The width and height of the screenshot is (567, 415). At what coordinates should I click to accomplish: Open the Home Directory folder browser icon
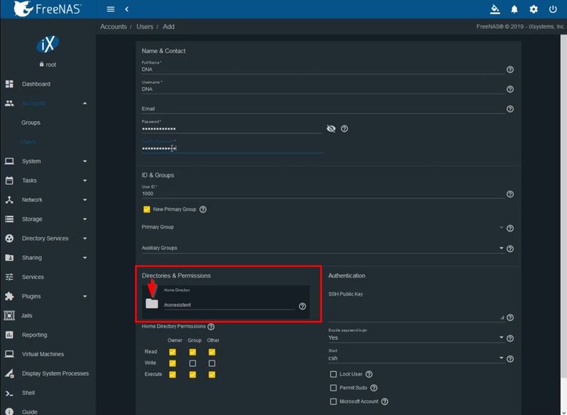point(150,304)
